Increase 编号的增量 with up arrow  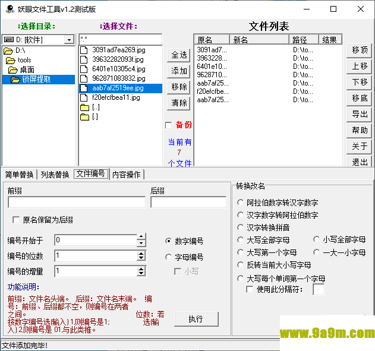pos(141,269)
